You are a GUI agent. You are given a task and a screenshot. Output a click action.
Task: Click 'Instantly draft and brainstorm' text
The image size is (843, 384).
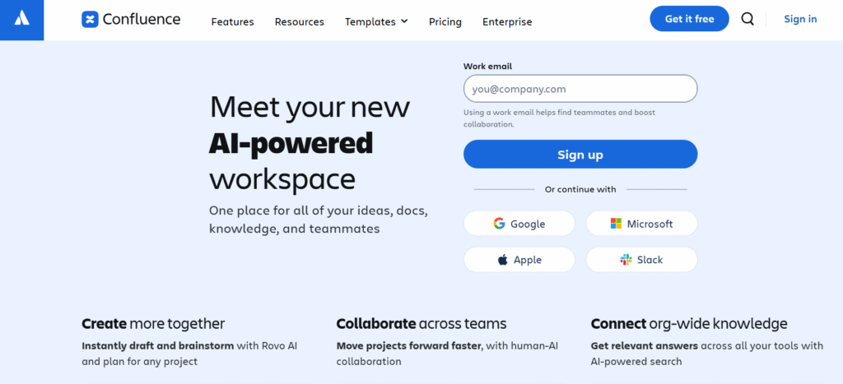point(157,346)
